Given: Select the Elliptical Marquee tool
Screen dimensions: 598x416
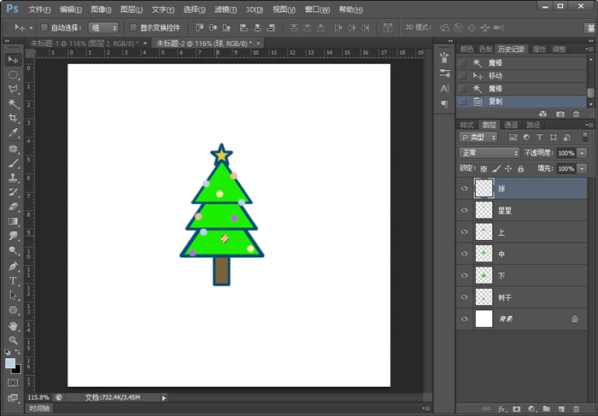Looking at the screenshot, I should click(13, 74).
